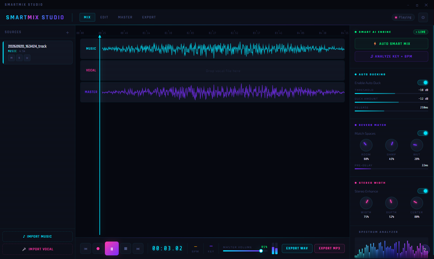Set the Master Volume slider
434x259 pixels.
[245, 251]
